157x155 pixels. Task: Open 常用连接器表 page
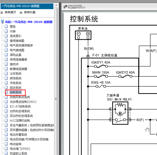tap(18, 59)
